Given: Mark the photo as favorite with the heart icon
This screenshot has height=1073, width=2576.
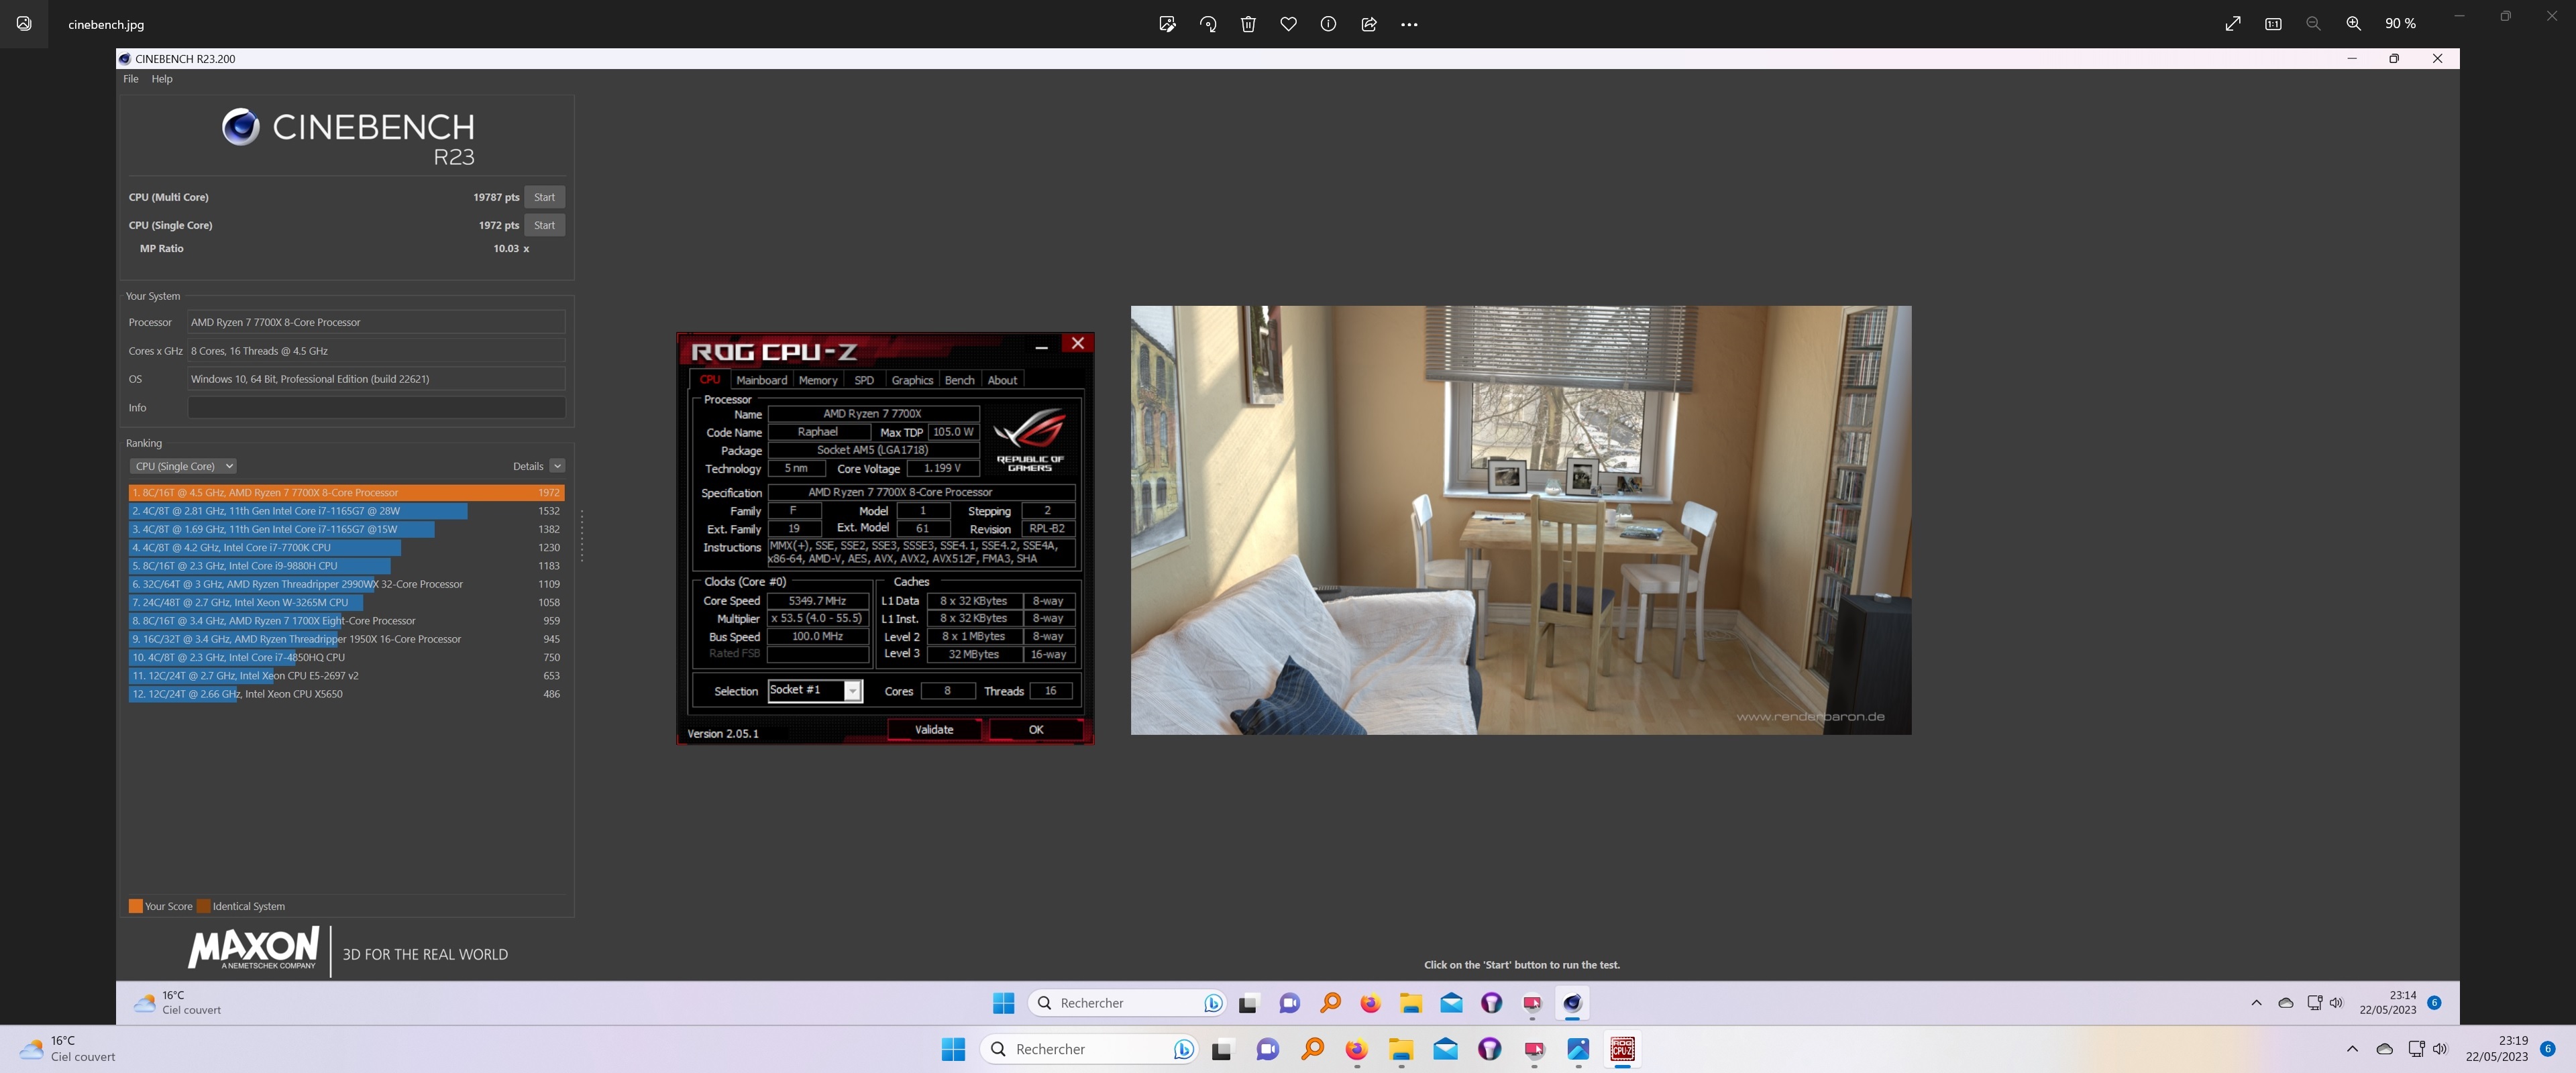Looking at the screenshot, I should (1288, 24).
